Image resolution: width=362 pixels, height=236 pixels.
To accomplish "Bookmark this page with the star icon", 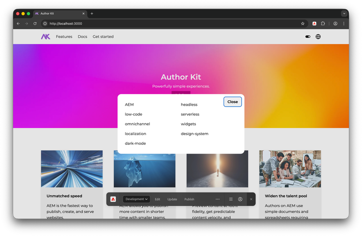I will click(x=303, y=23).
